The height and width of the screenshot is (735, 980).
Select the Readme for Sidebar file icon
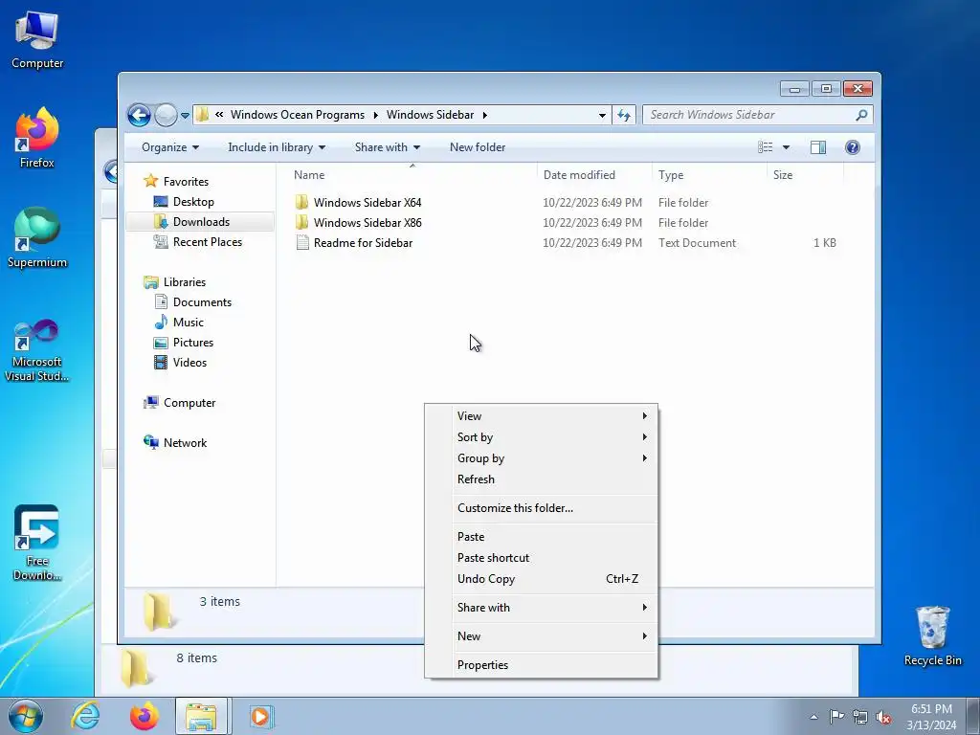coord(302,242)
